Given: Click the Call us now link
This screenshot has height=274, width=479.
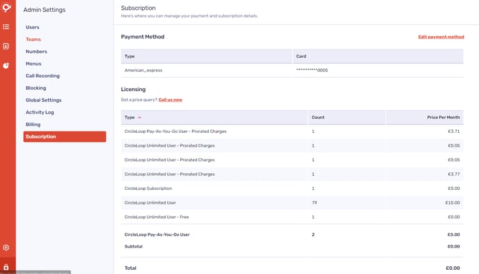Looking at the screenshot, I should (x=171, y=99).
